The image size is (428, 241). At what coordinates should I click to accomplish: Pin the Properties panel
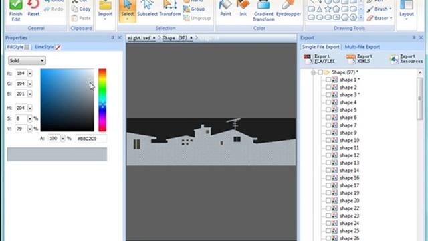coord(113,37)
